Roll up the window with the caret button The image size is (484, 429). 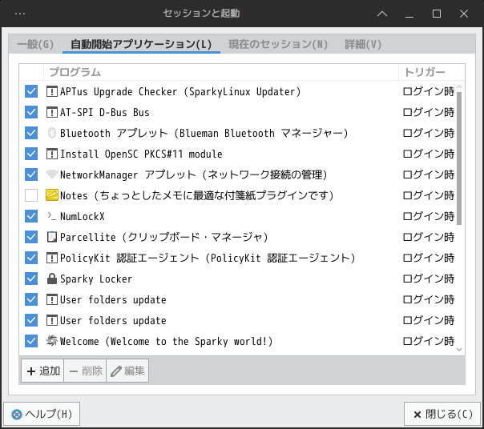pyautogui.click(x=382, y=14)
